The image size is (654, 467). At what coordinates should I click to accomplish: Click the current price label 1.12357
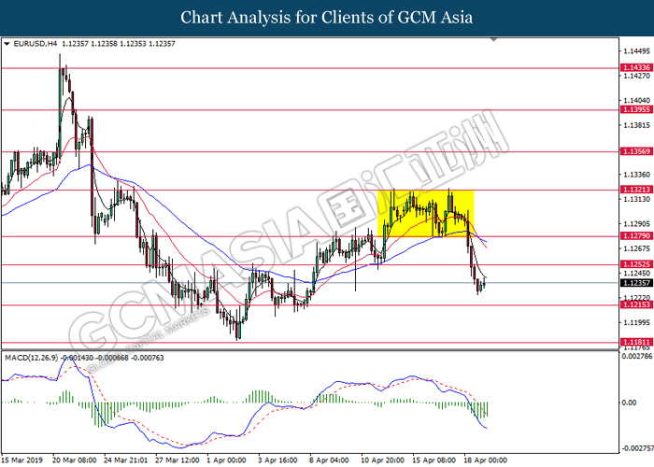[635, 283]
